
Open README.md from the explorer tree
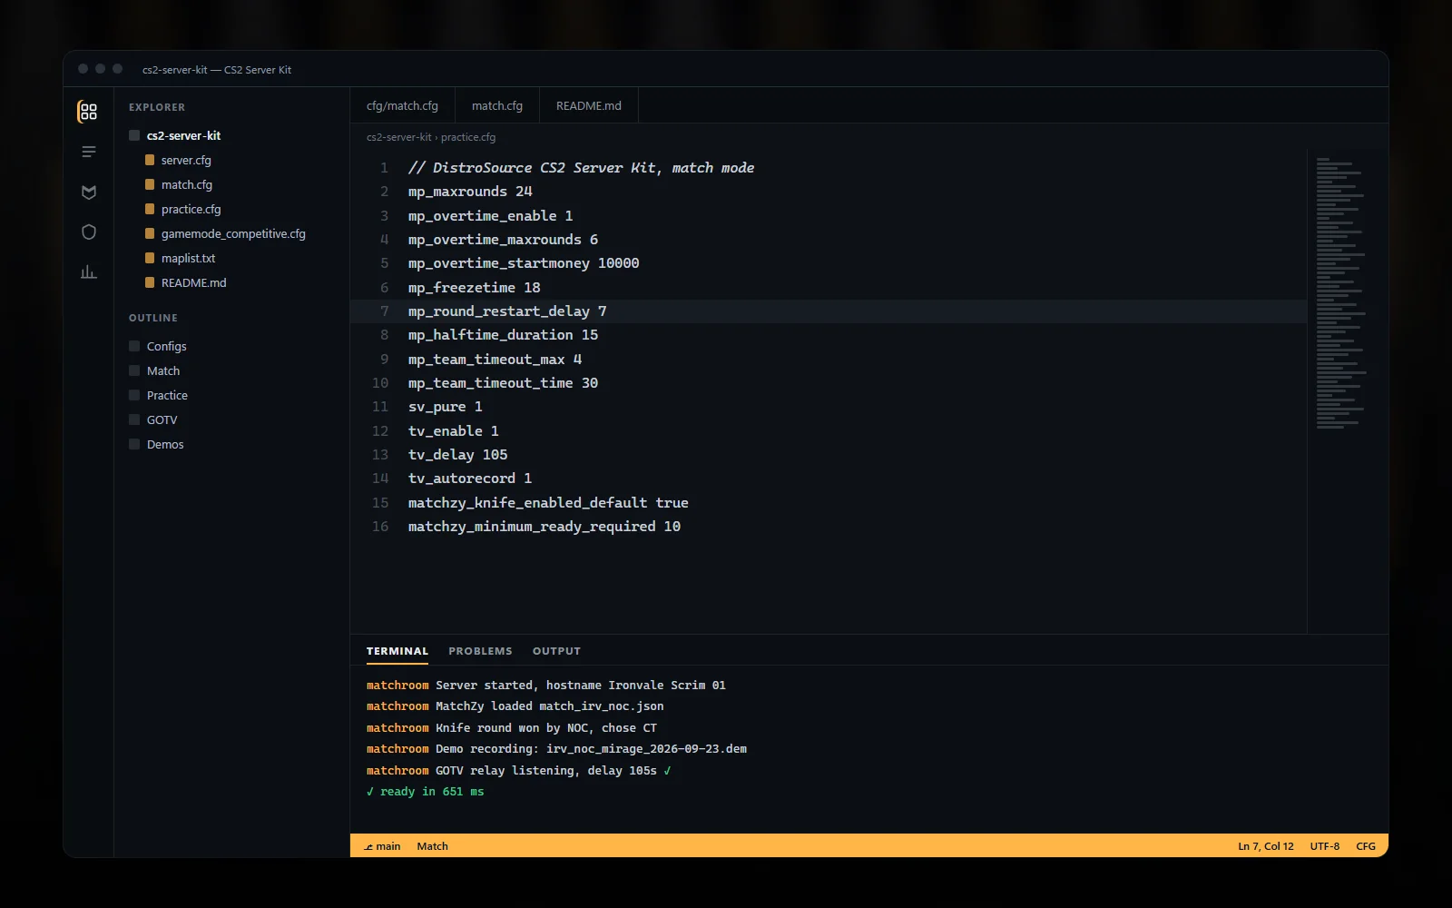[194, 282]
